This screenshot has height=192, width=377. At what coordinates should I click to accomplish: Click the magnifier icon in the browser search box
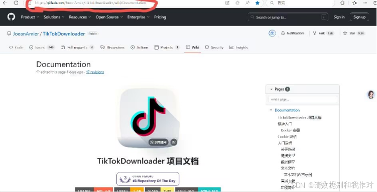coord(272,3)
